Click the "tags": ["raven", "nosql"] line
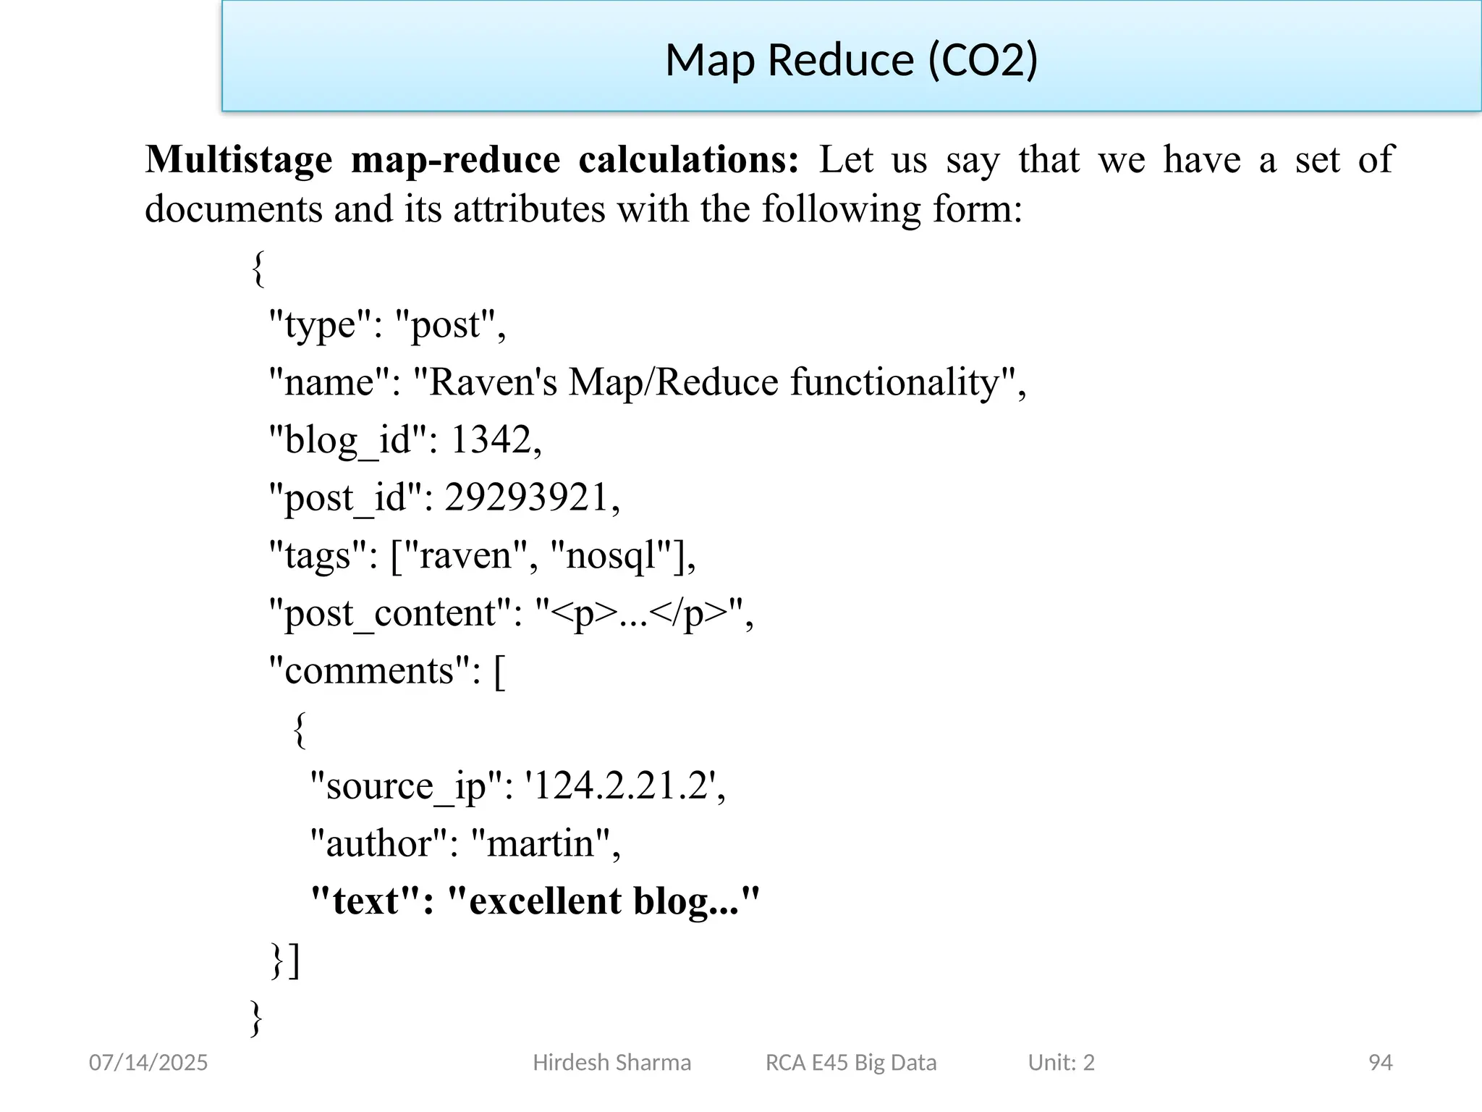 482,556
